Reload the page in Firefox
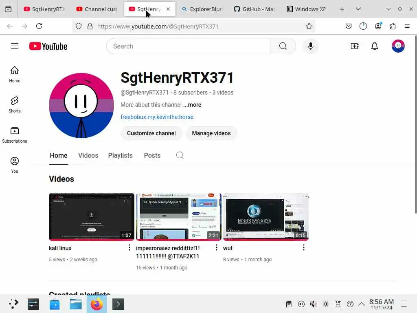The height and width of the screenshot is (313, 417). point(39,26)
